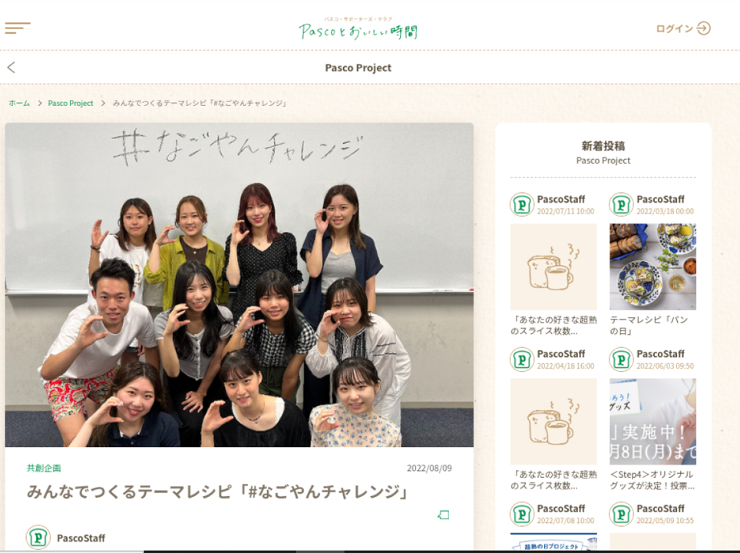Open the 実施中 goods voting thumbnail
Image resolution: width=740 pixels, height=553 pixels.
pyautogui.click(x=652, y=421)
